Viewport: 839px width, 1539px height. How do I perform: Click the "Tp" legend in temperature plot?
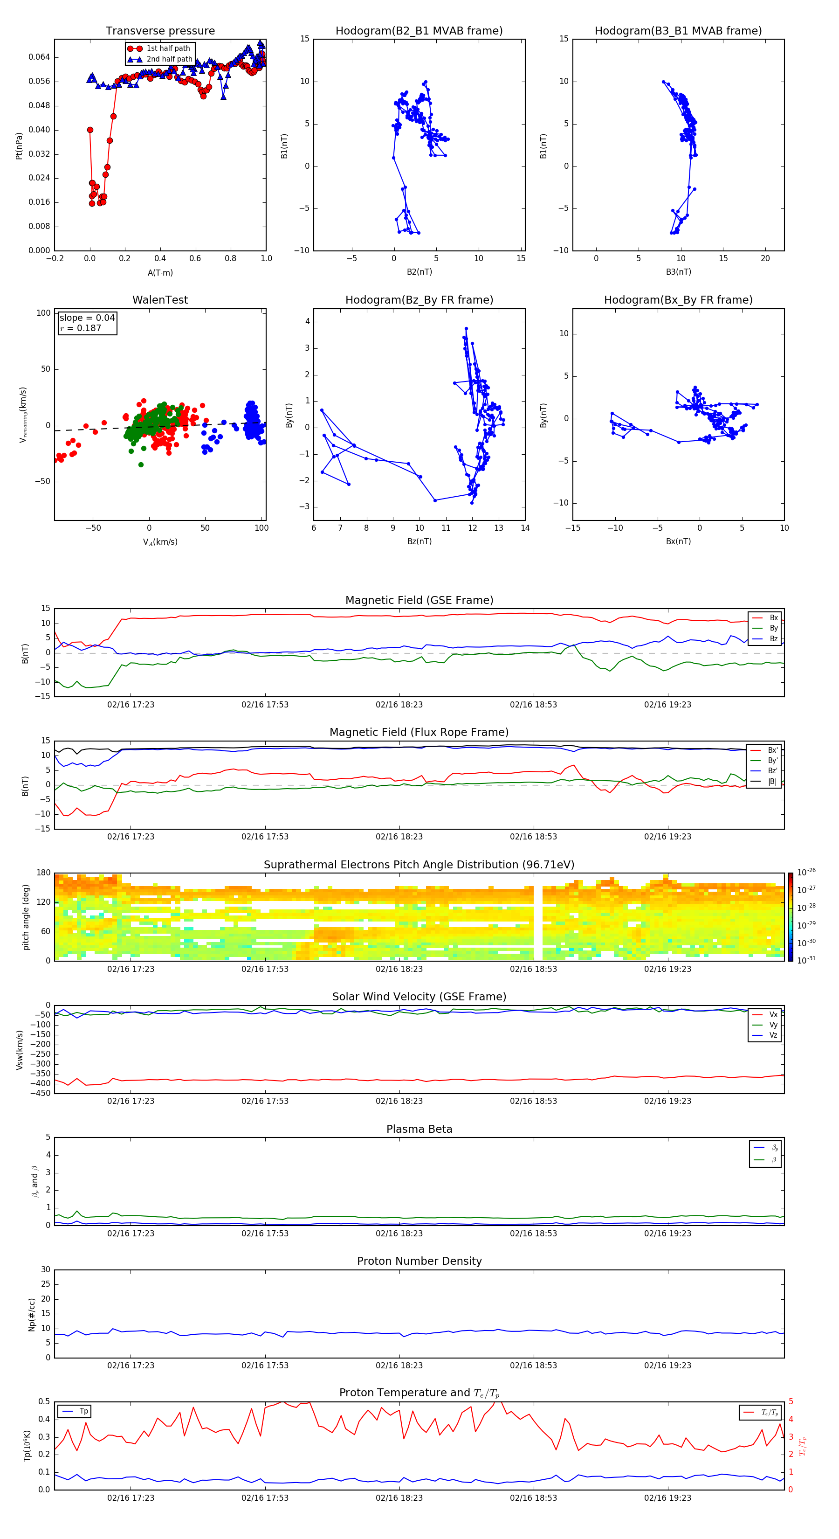tap(75, 1411)
